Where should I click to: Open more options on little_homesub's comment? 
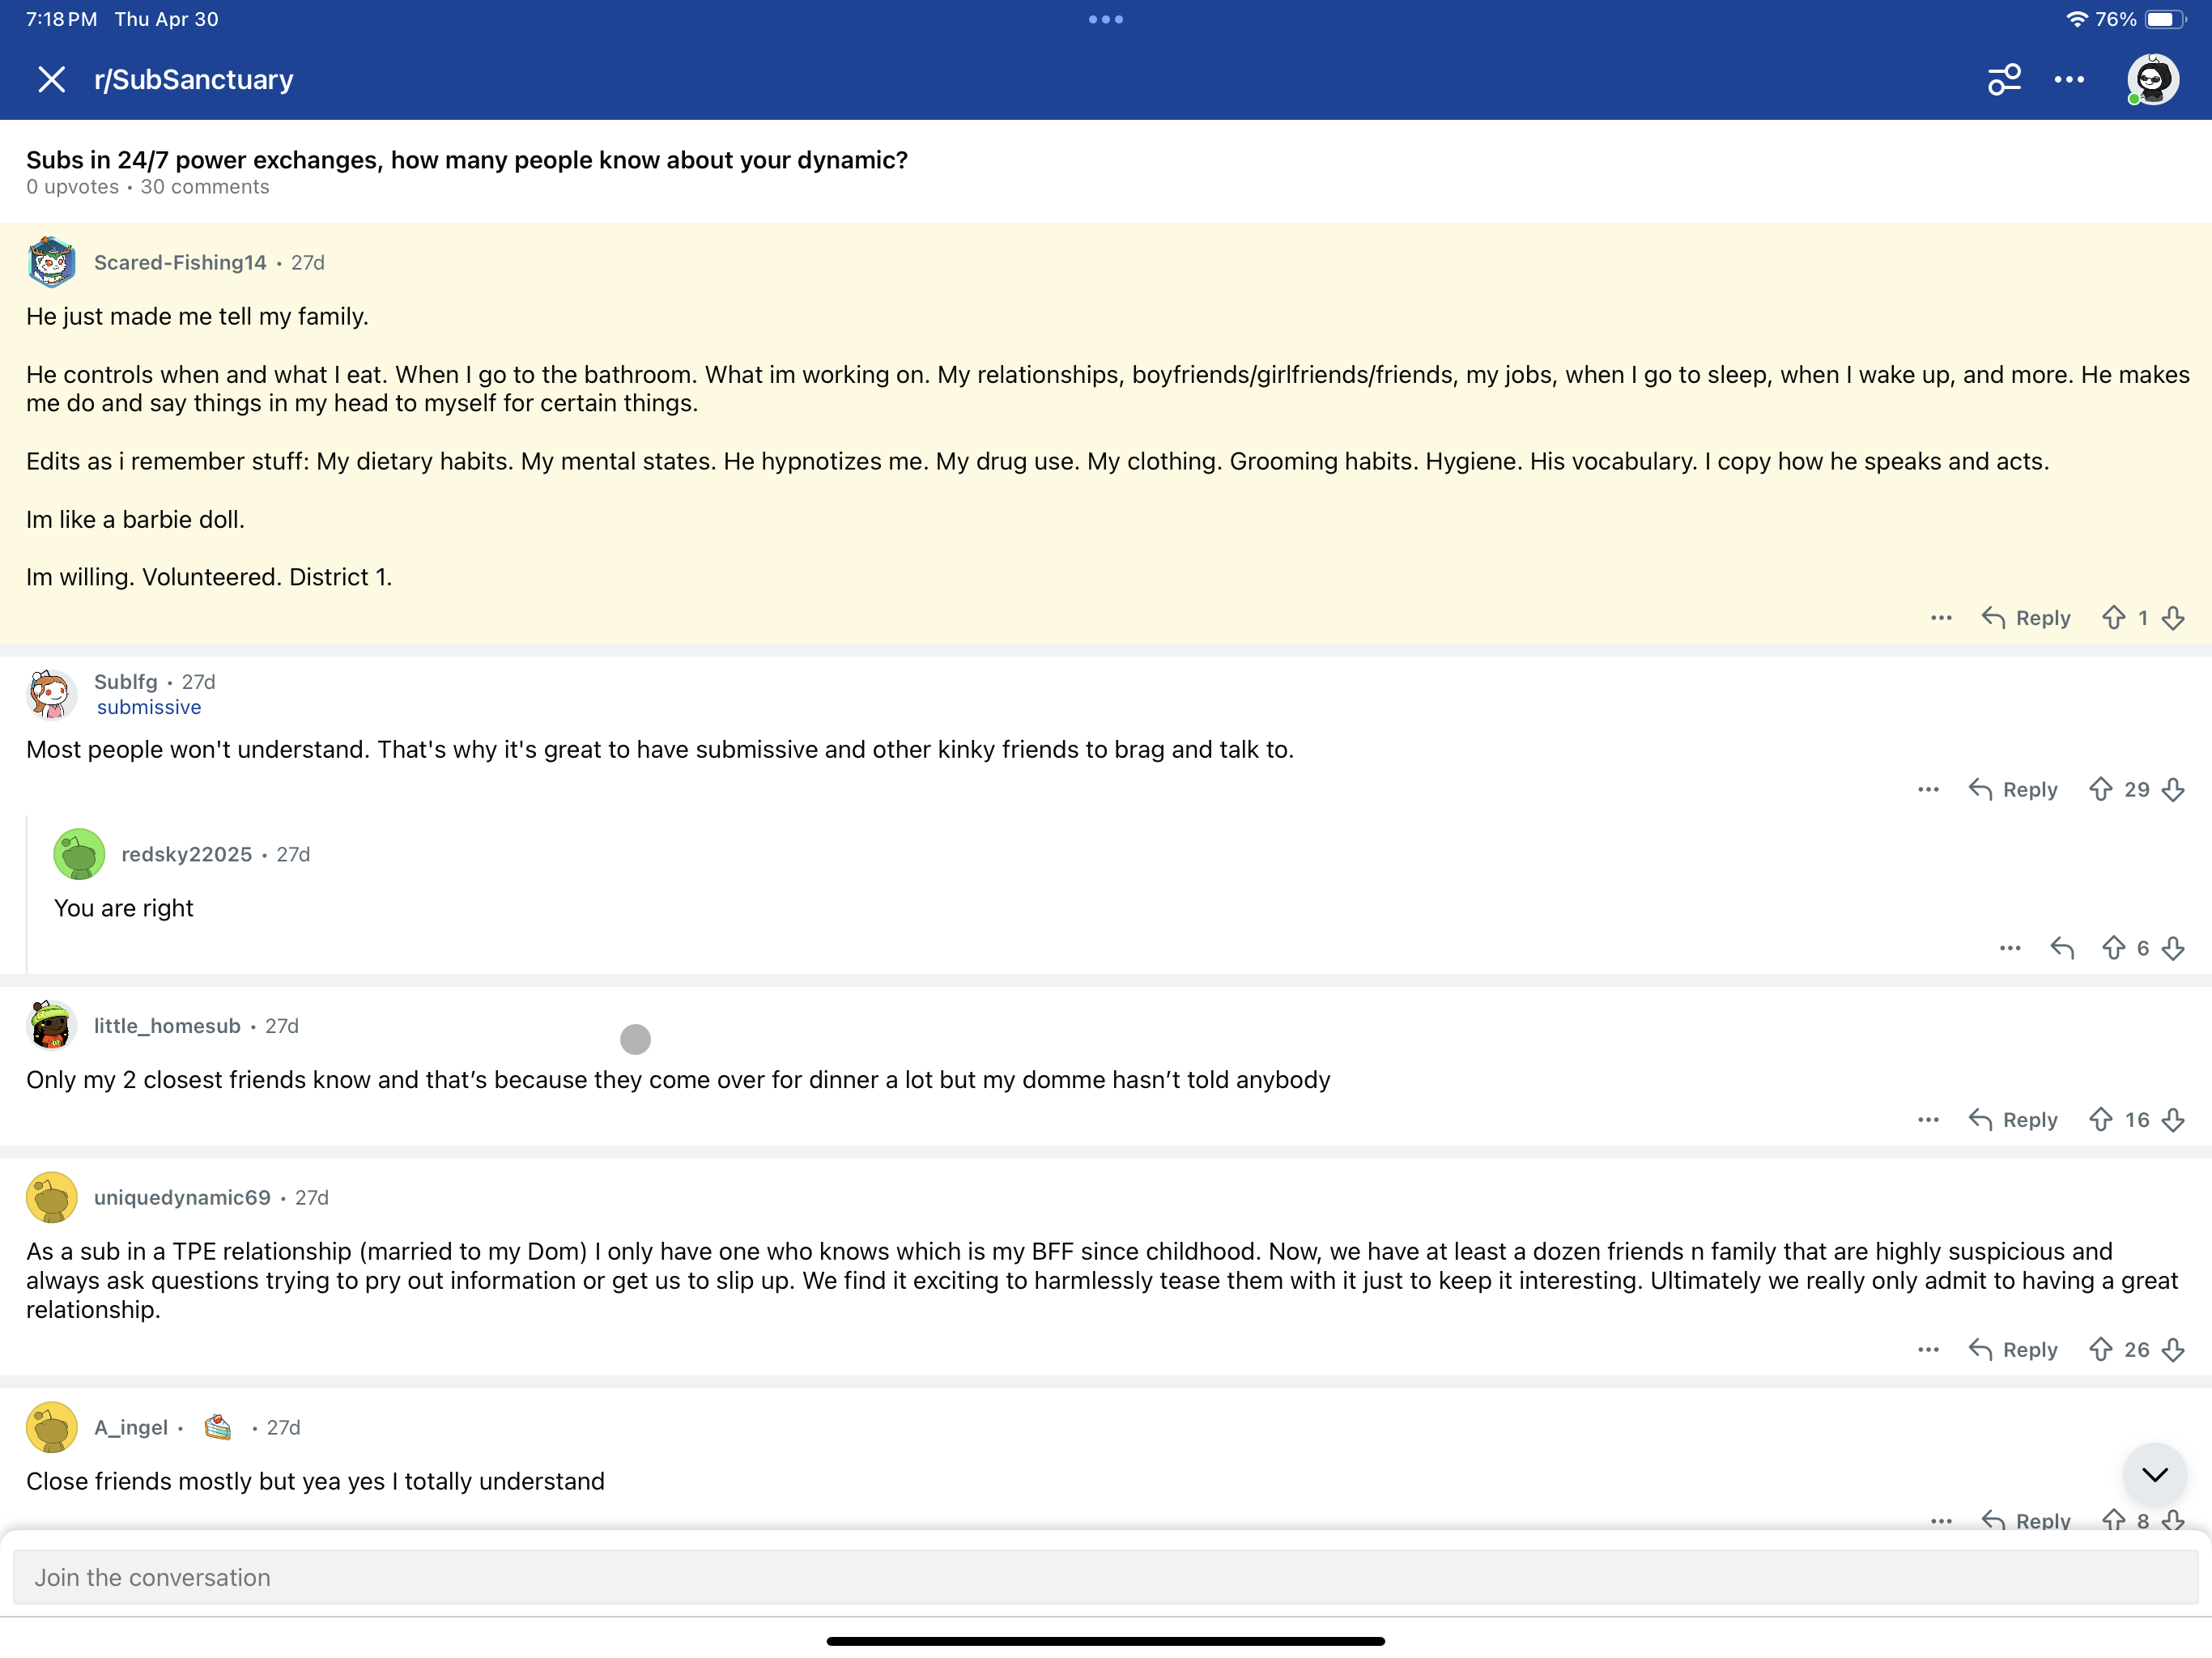pyautogui.click(x=1929, y=1120)
